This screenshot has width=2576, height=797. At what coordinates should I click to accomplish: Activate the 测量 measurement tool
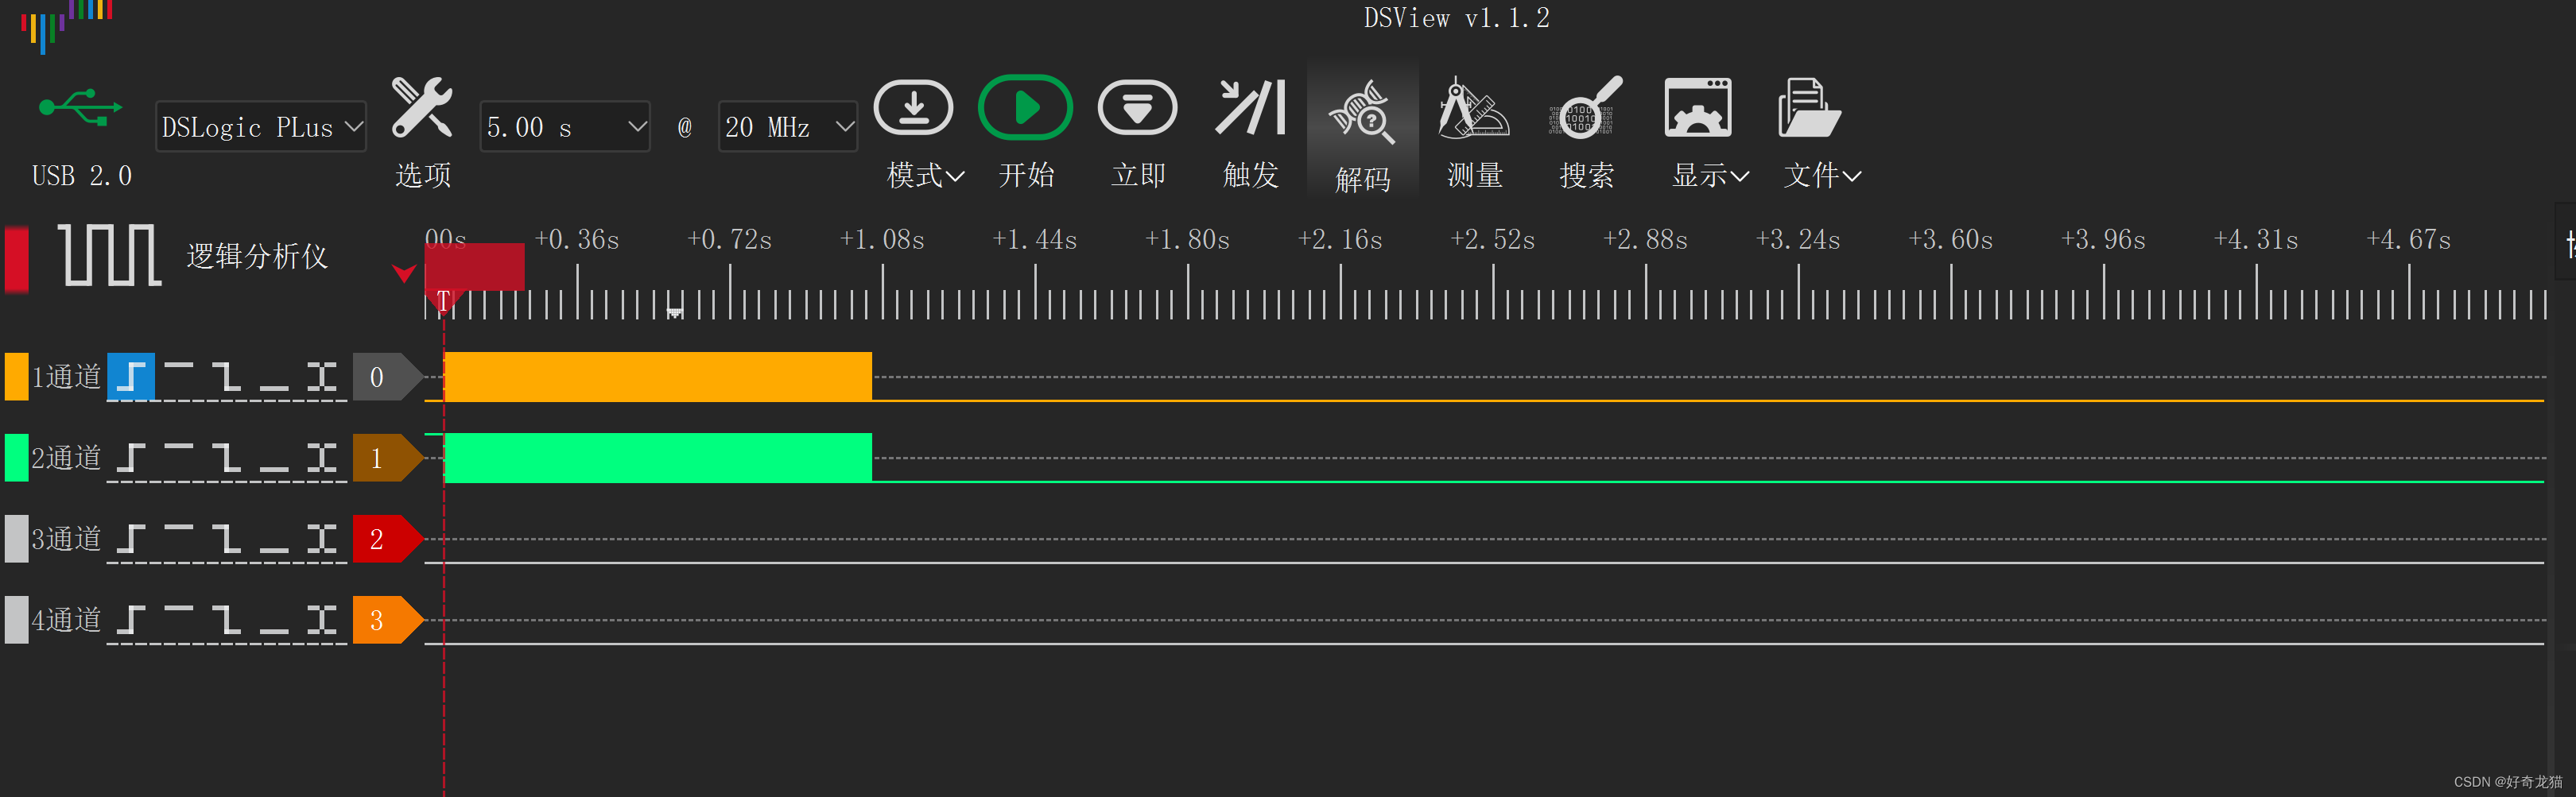click(x=1474, y=110)
